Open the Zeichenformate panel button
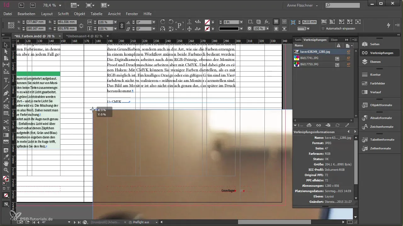The height and width of the screenshot is (226, 403). click(380, 126)
